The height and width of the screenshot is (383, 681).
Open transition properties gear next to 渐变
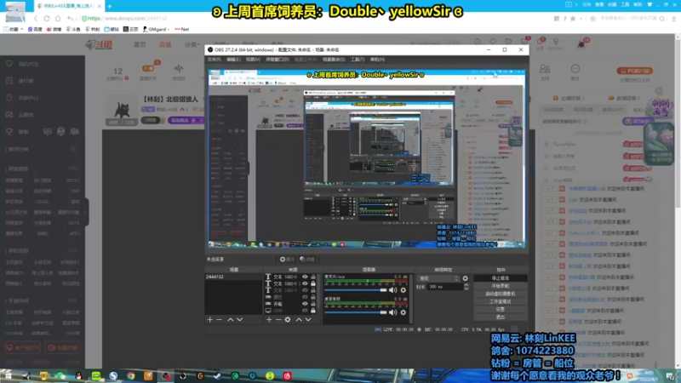pyautogui.click(x=465, y=278)
